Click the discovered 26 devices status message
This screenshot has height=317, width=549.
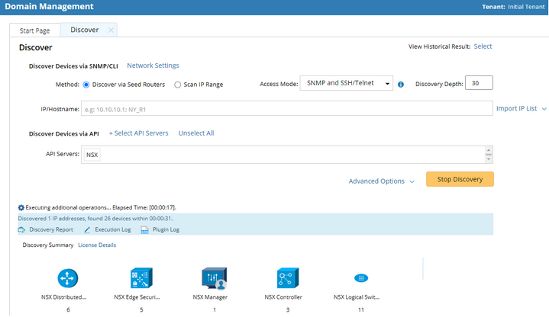coord(95,219)
